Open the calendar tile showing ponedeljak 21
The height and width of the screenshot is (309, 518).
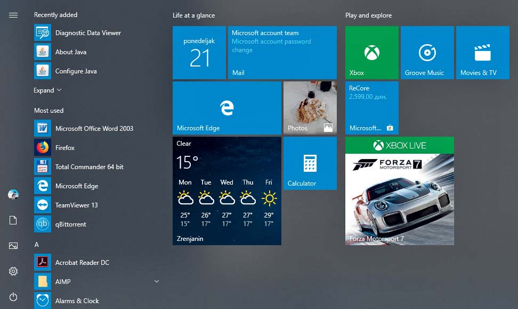(x=199, y=53)
